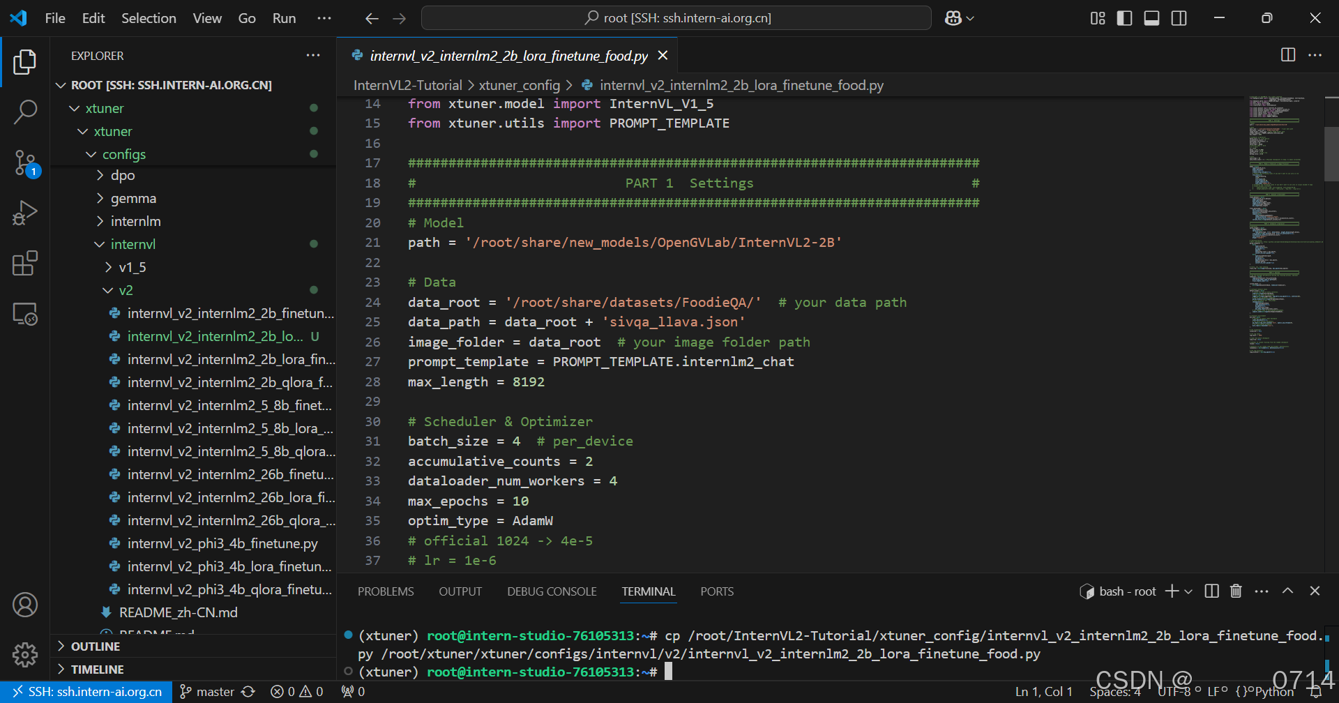The height and width of the screenshot is (703, 1339).
Task: Open the Search view icon
Action: point(25,112)
